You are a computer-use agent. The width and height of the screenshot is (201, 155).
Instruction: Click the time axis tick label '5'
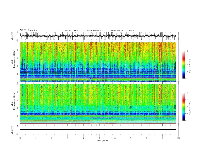point(99,138)
